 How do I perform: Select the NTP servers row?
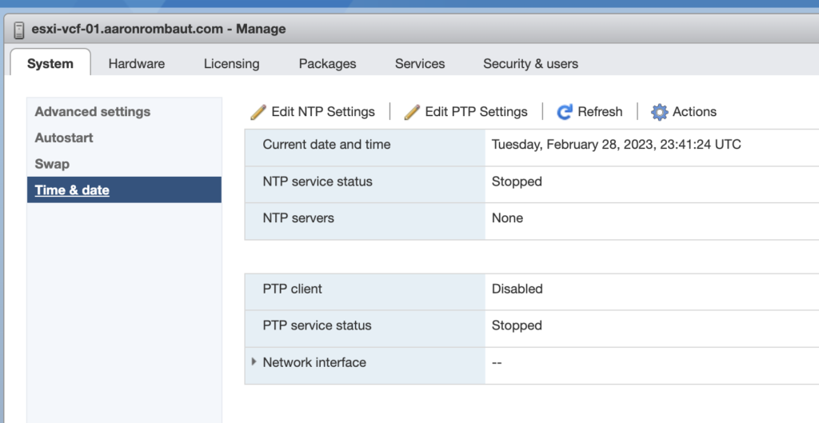(x=298, y=217)
